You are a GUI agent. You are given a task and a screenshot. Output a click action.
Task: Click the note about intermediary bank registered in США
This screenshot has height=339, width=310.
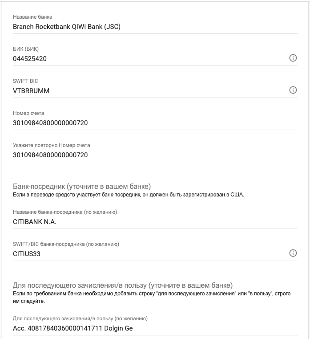pyautogui.click(x=129, y=195)
